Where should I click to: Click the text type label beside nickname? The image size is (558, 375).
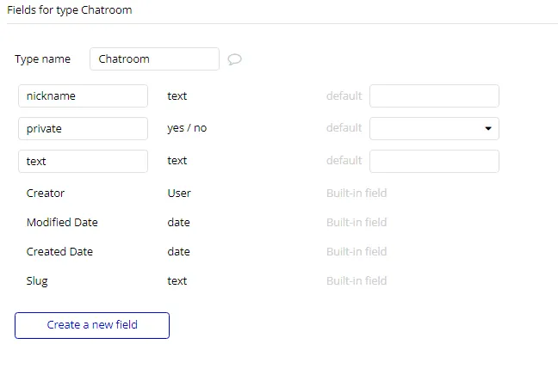[177, 96]
